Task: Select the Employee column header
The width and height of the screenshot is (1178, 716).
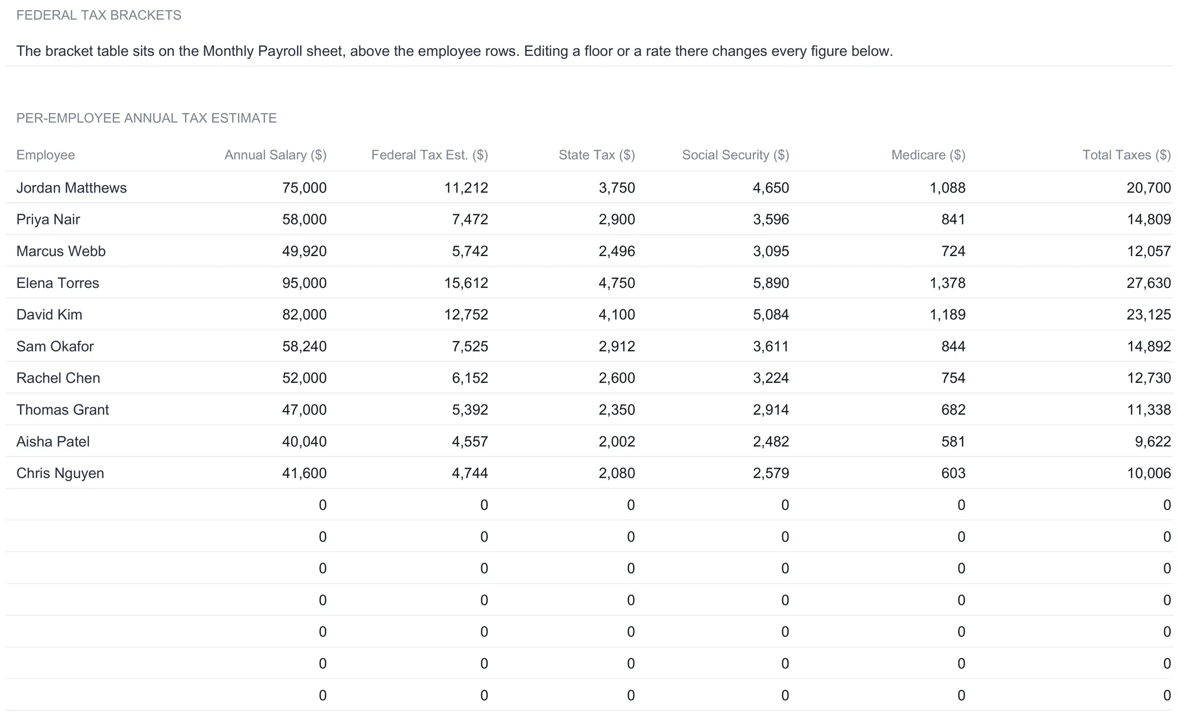Action: pyautogui.click(x=46, y=155)
